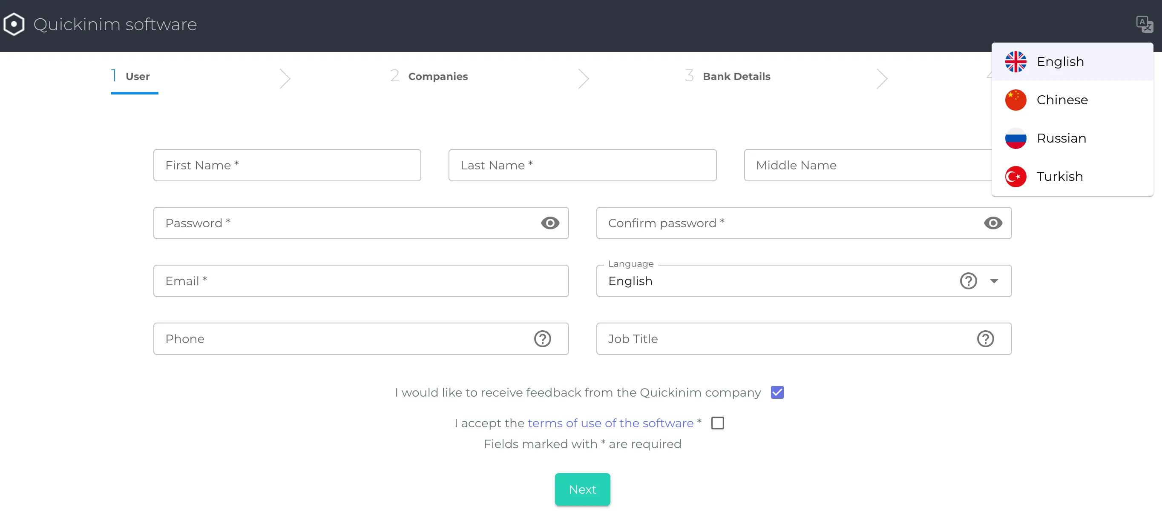1162x526 pixels.
Task: Open the Bank Details step
Action: [x=736, y=76]
